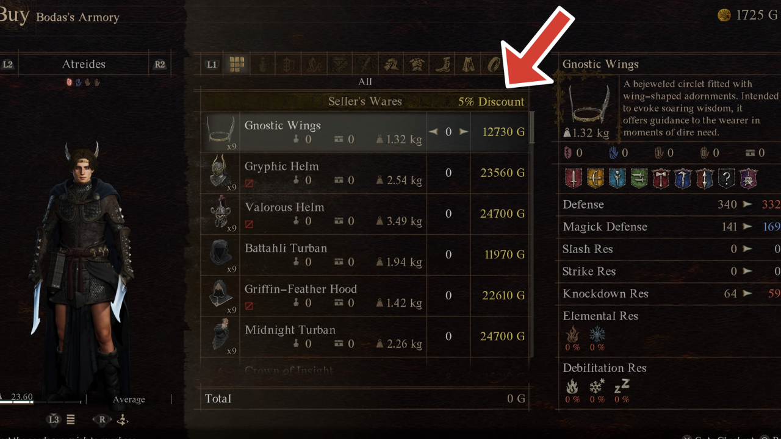Screen dimensions: 781x439
Task: Decrease Gnostic Wings quantity with left arrow
Action: [433, 132]
